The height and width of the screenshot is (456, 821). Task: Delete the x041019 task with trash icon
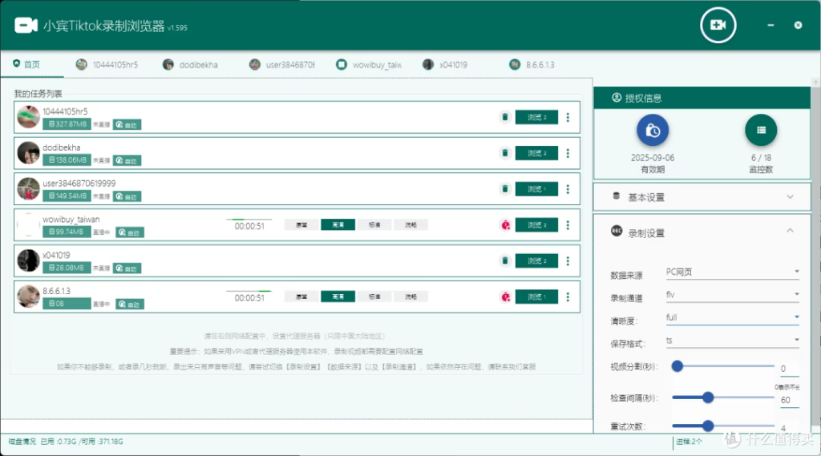pyautogui.click(x=505, y=260)
